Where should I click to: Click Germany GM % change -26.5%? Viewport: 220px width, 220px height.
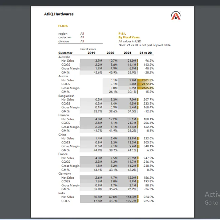(x=149, y=189)
